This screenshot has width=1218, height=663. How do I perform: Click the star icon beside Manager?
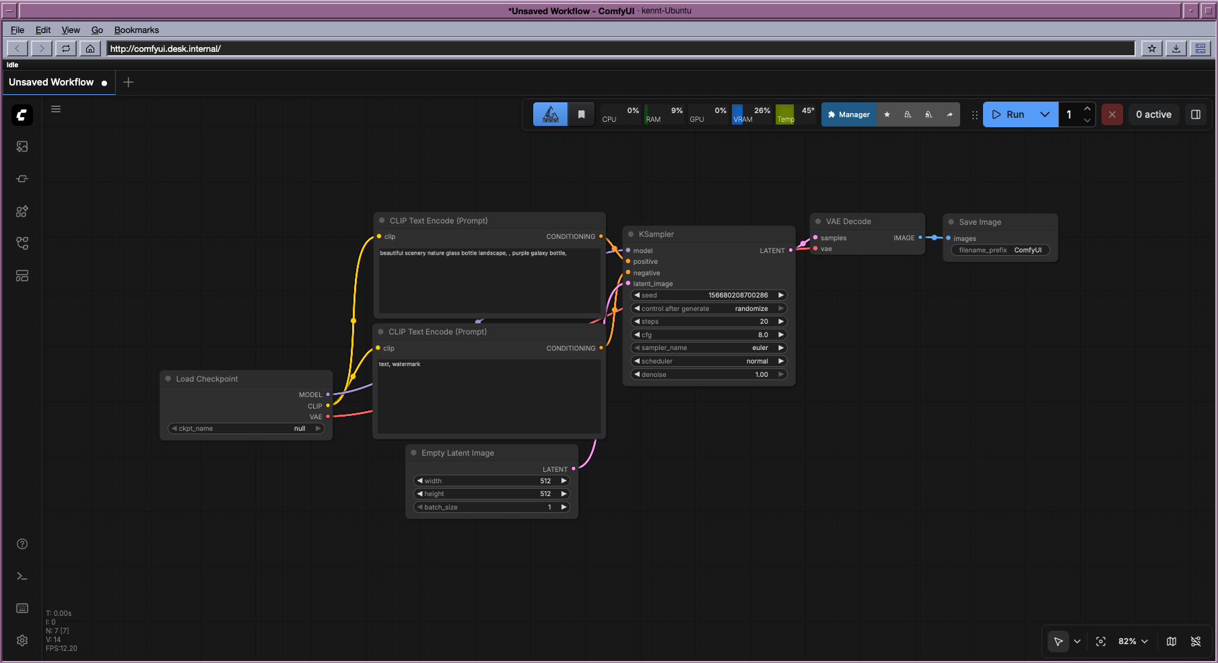tap(887, 114)
